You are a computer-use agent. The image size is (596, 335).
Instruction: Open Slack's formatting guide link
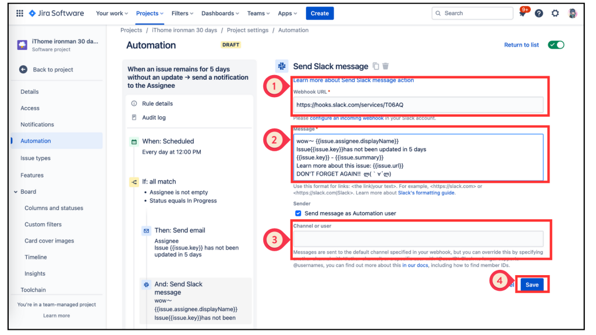click(426, 193)
